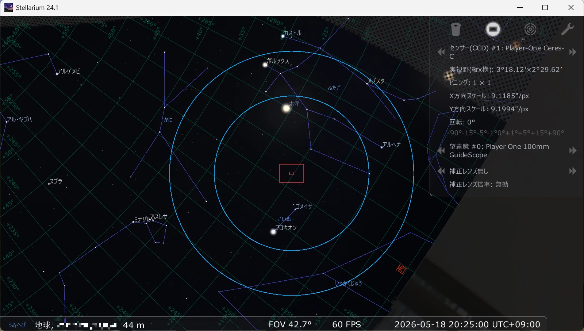Click 60 FPS in status bar
The image size is (584, 331).
346,324
